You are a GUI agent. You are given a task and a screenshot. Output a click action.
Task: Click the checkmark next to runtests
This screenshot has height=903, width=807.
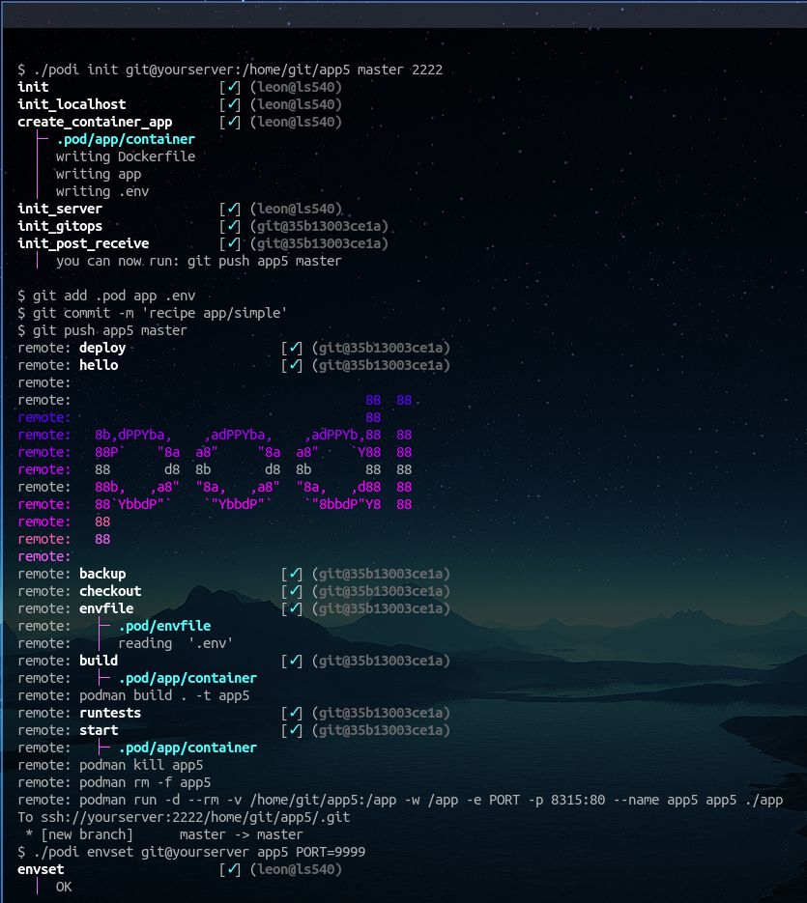pos(295,713)
